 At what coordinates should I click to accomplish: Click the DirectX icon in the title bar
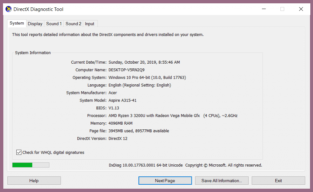click(x=9, y=9)
